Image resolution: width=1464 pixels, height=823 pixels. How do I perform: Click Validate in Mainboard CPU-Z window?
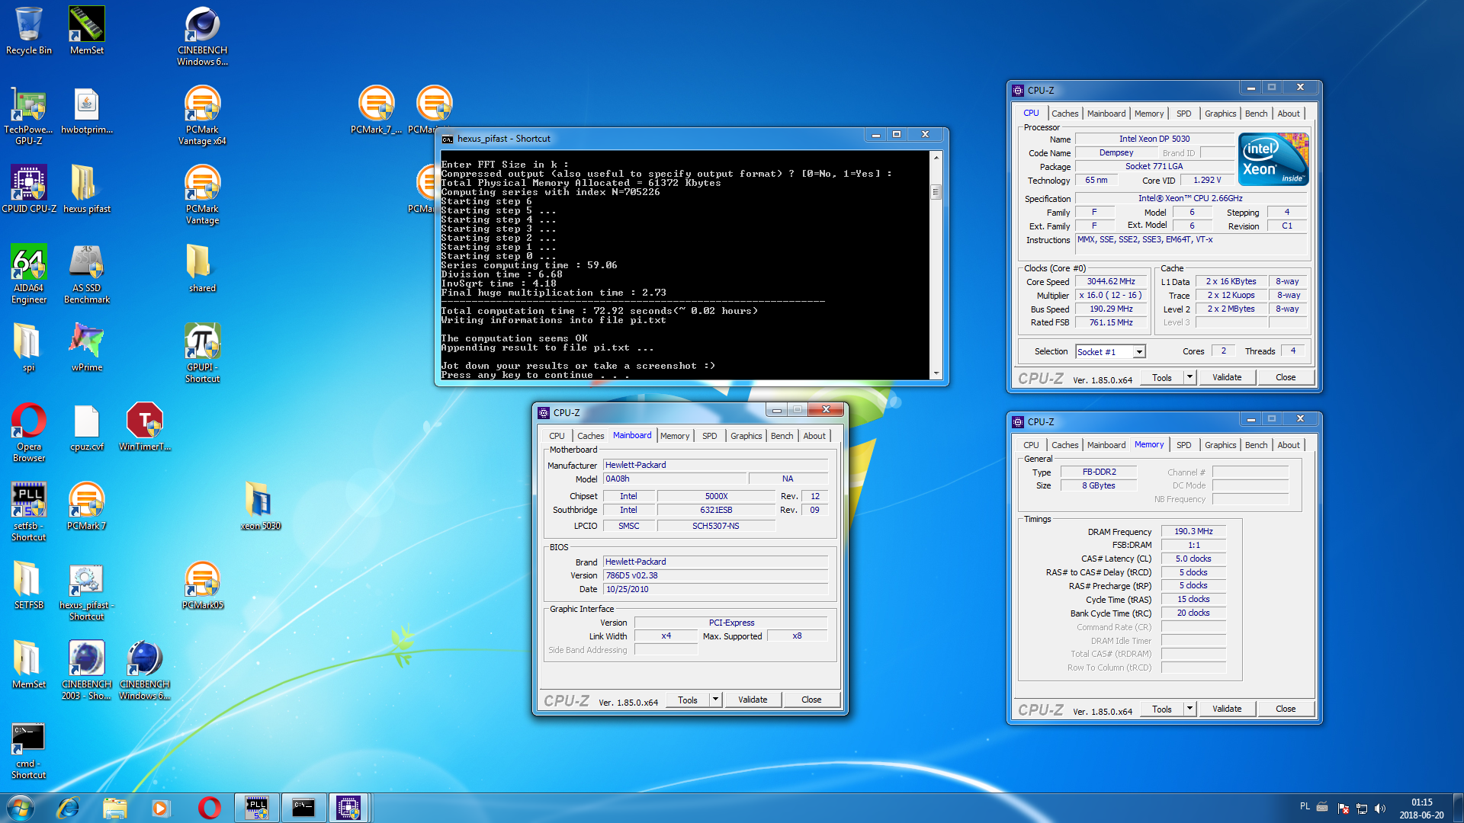[753, 700]
